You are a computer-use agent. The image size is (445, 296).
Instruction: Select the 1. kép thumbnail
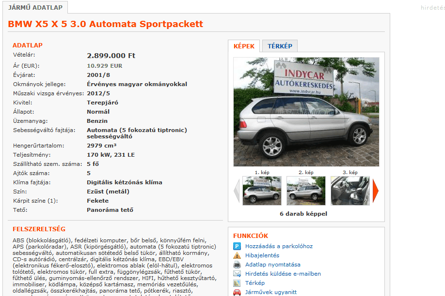[262, 191]
